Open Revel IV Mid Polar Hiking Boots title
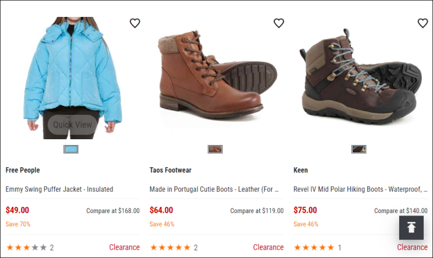 pyautogui.click(x=360, y=189)
